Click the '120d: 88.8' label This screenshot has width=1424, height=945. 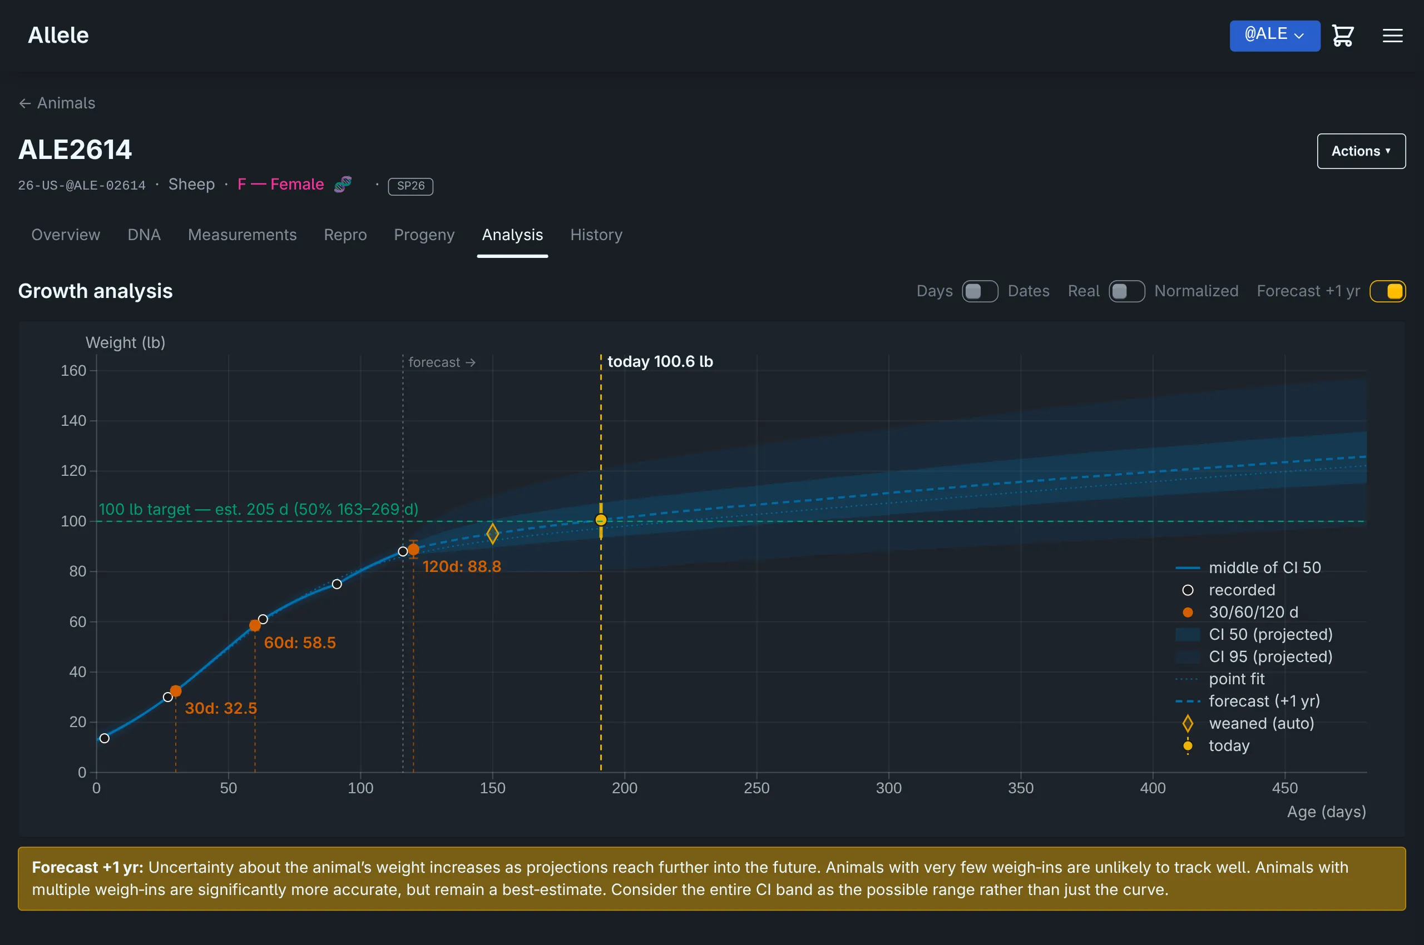point(461,566)
